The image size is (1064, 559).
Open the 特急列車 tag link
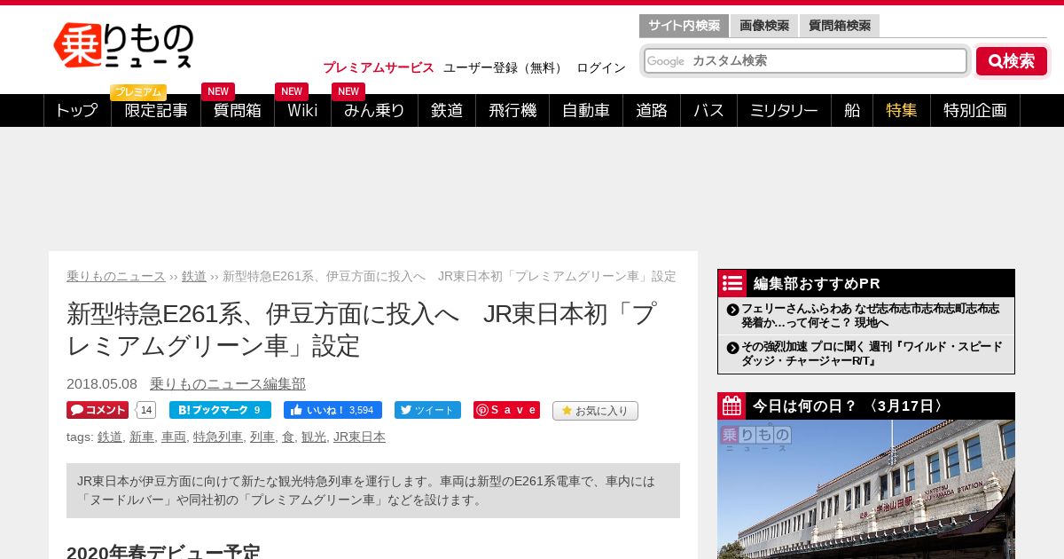218,437
